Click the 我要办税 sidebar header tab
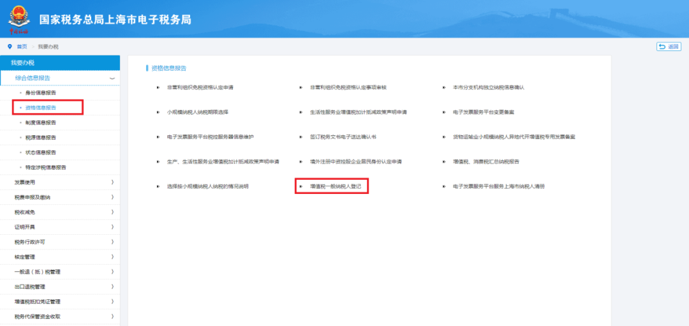This screenshot has width=689, height=326. pos(60,63)
